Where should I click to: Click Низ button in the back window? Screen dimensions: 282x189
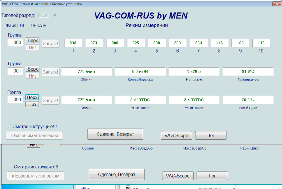click(x=33, y=145)
